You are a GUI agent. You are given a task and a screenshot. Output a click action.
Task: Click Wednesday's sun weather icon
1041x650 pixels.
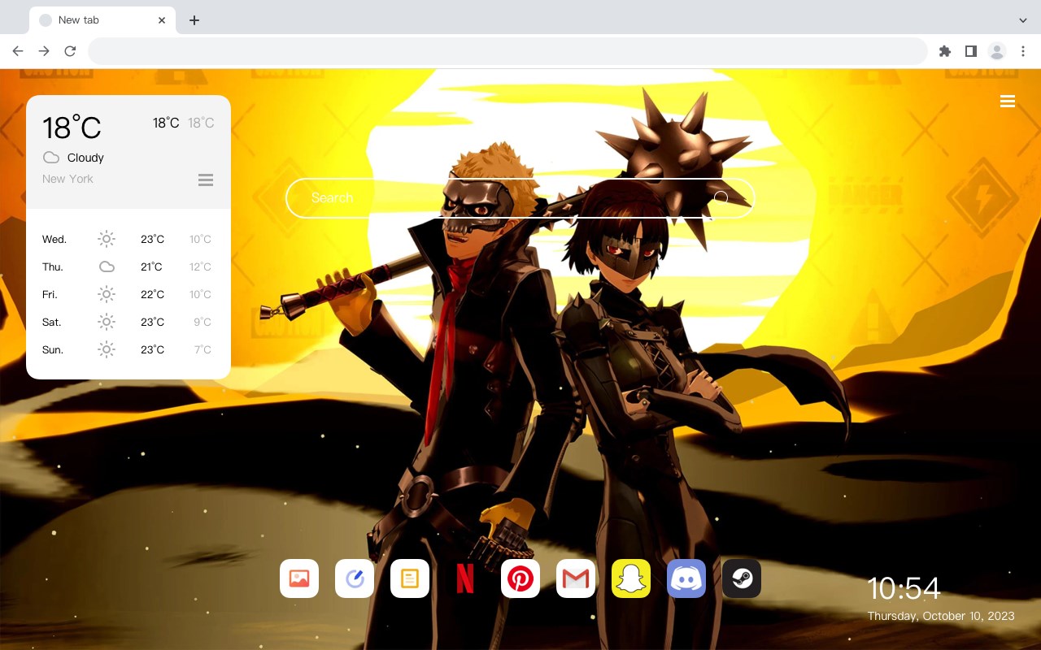[x=107, y=239]
